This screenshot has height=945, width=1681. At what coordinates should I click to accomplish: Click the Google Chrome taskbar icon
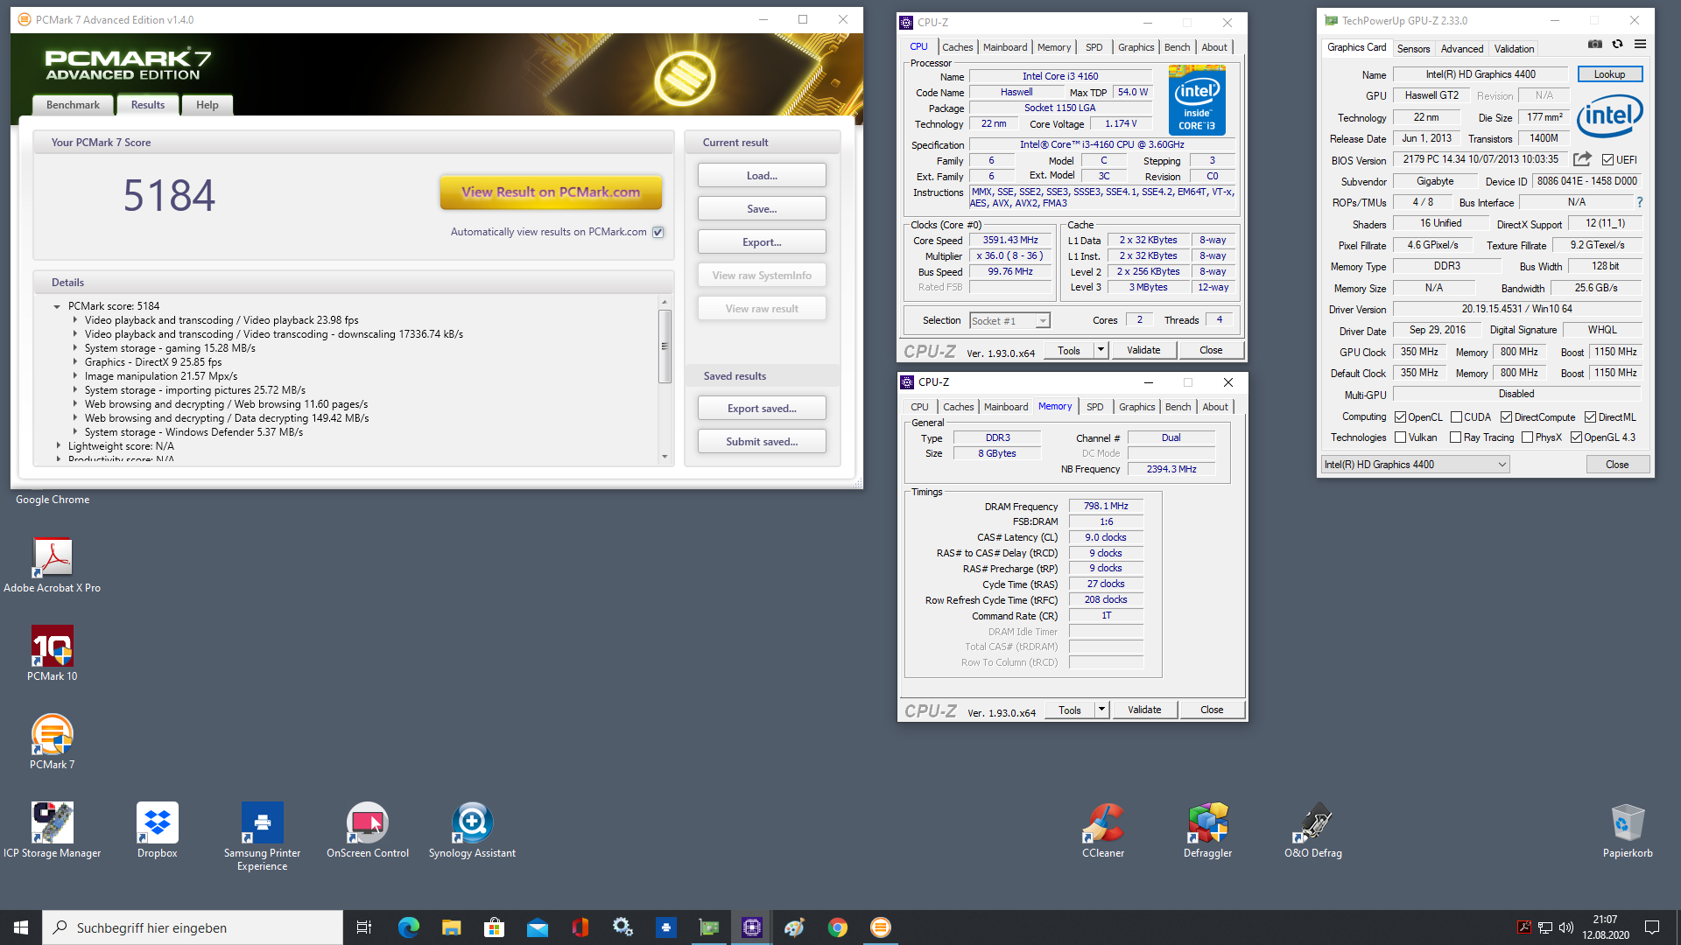coord(838,927)
